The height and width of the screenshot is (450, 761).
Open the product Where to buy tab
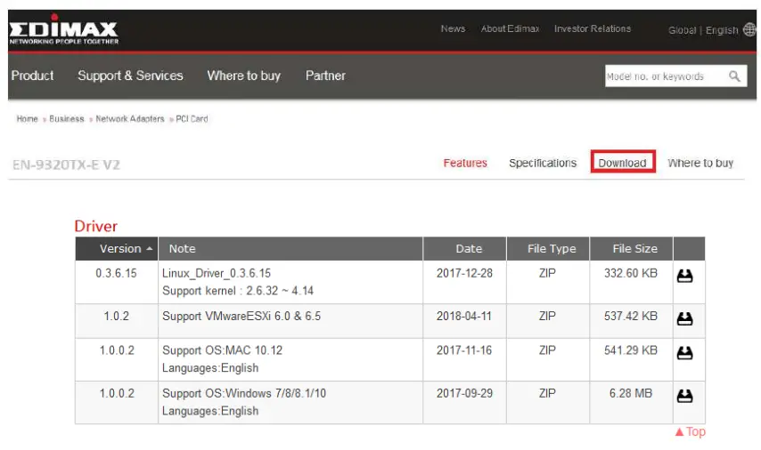click(x=700, y=164)
